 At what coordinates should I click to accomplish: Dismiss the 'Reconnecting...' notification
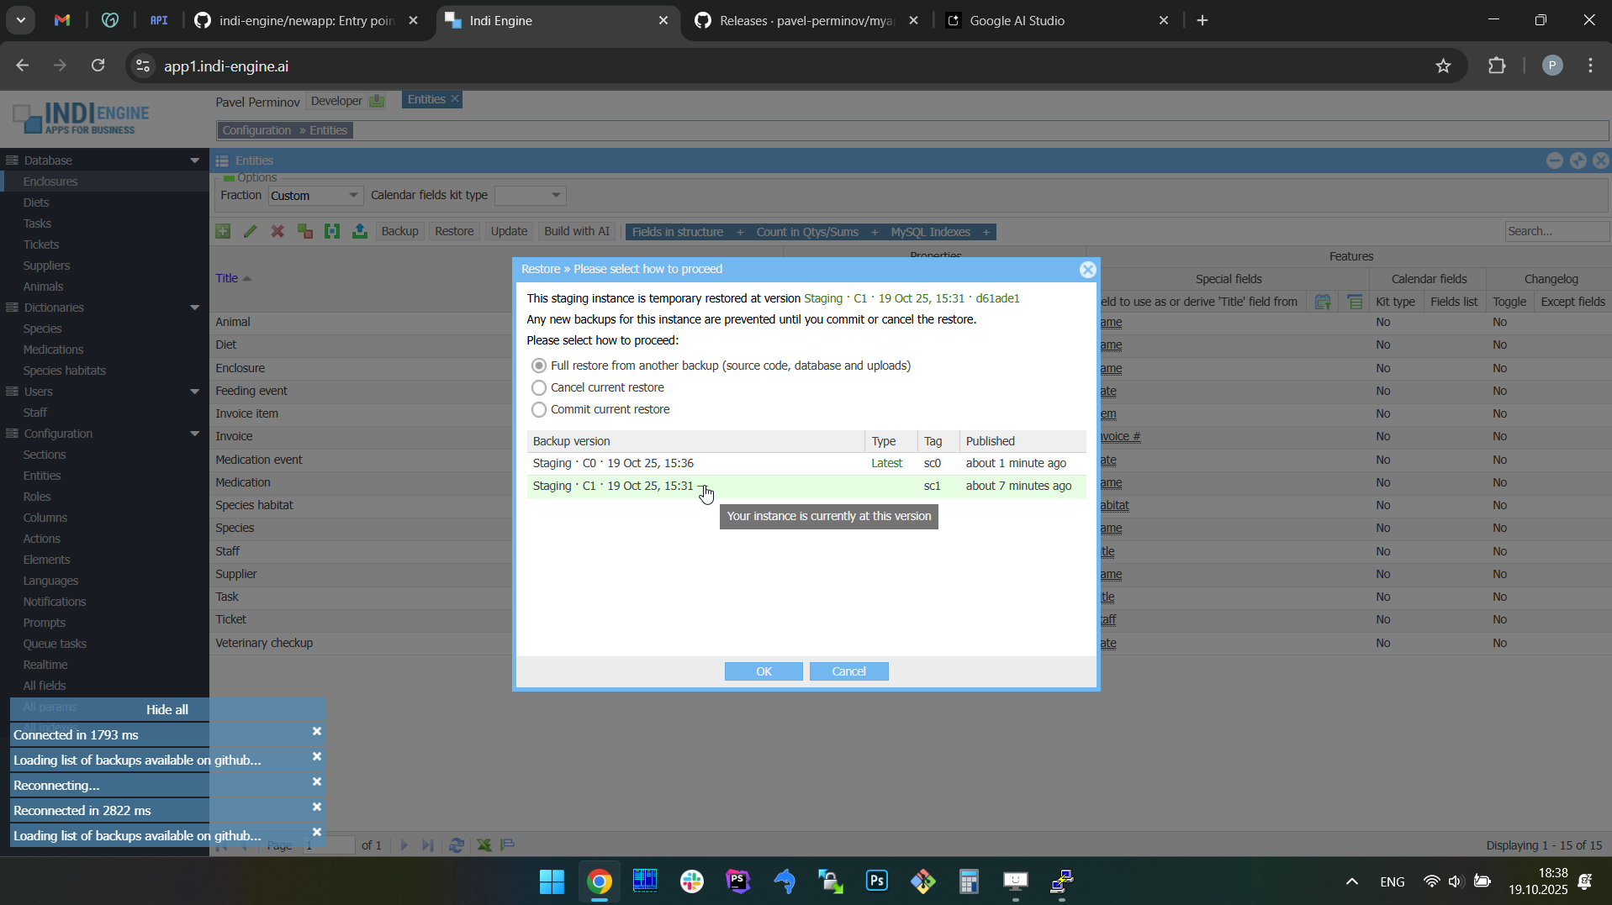coord(317,782)
